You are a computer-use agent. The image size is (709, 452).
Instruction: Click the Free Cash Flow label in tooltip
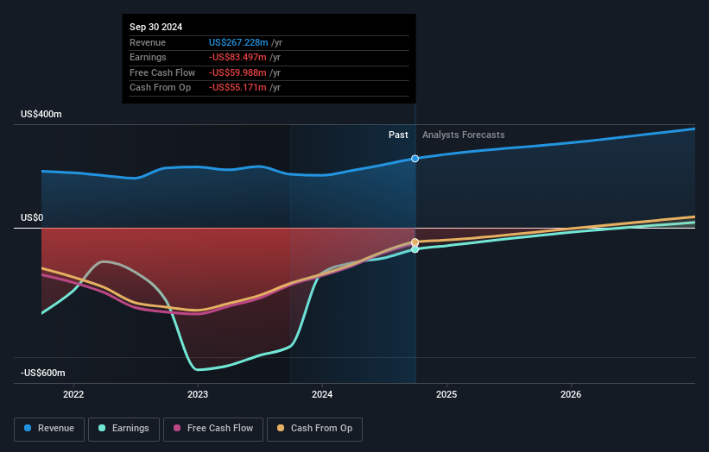pyautogui.click(x=162, y=72)
